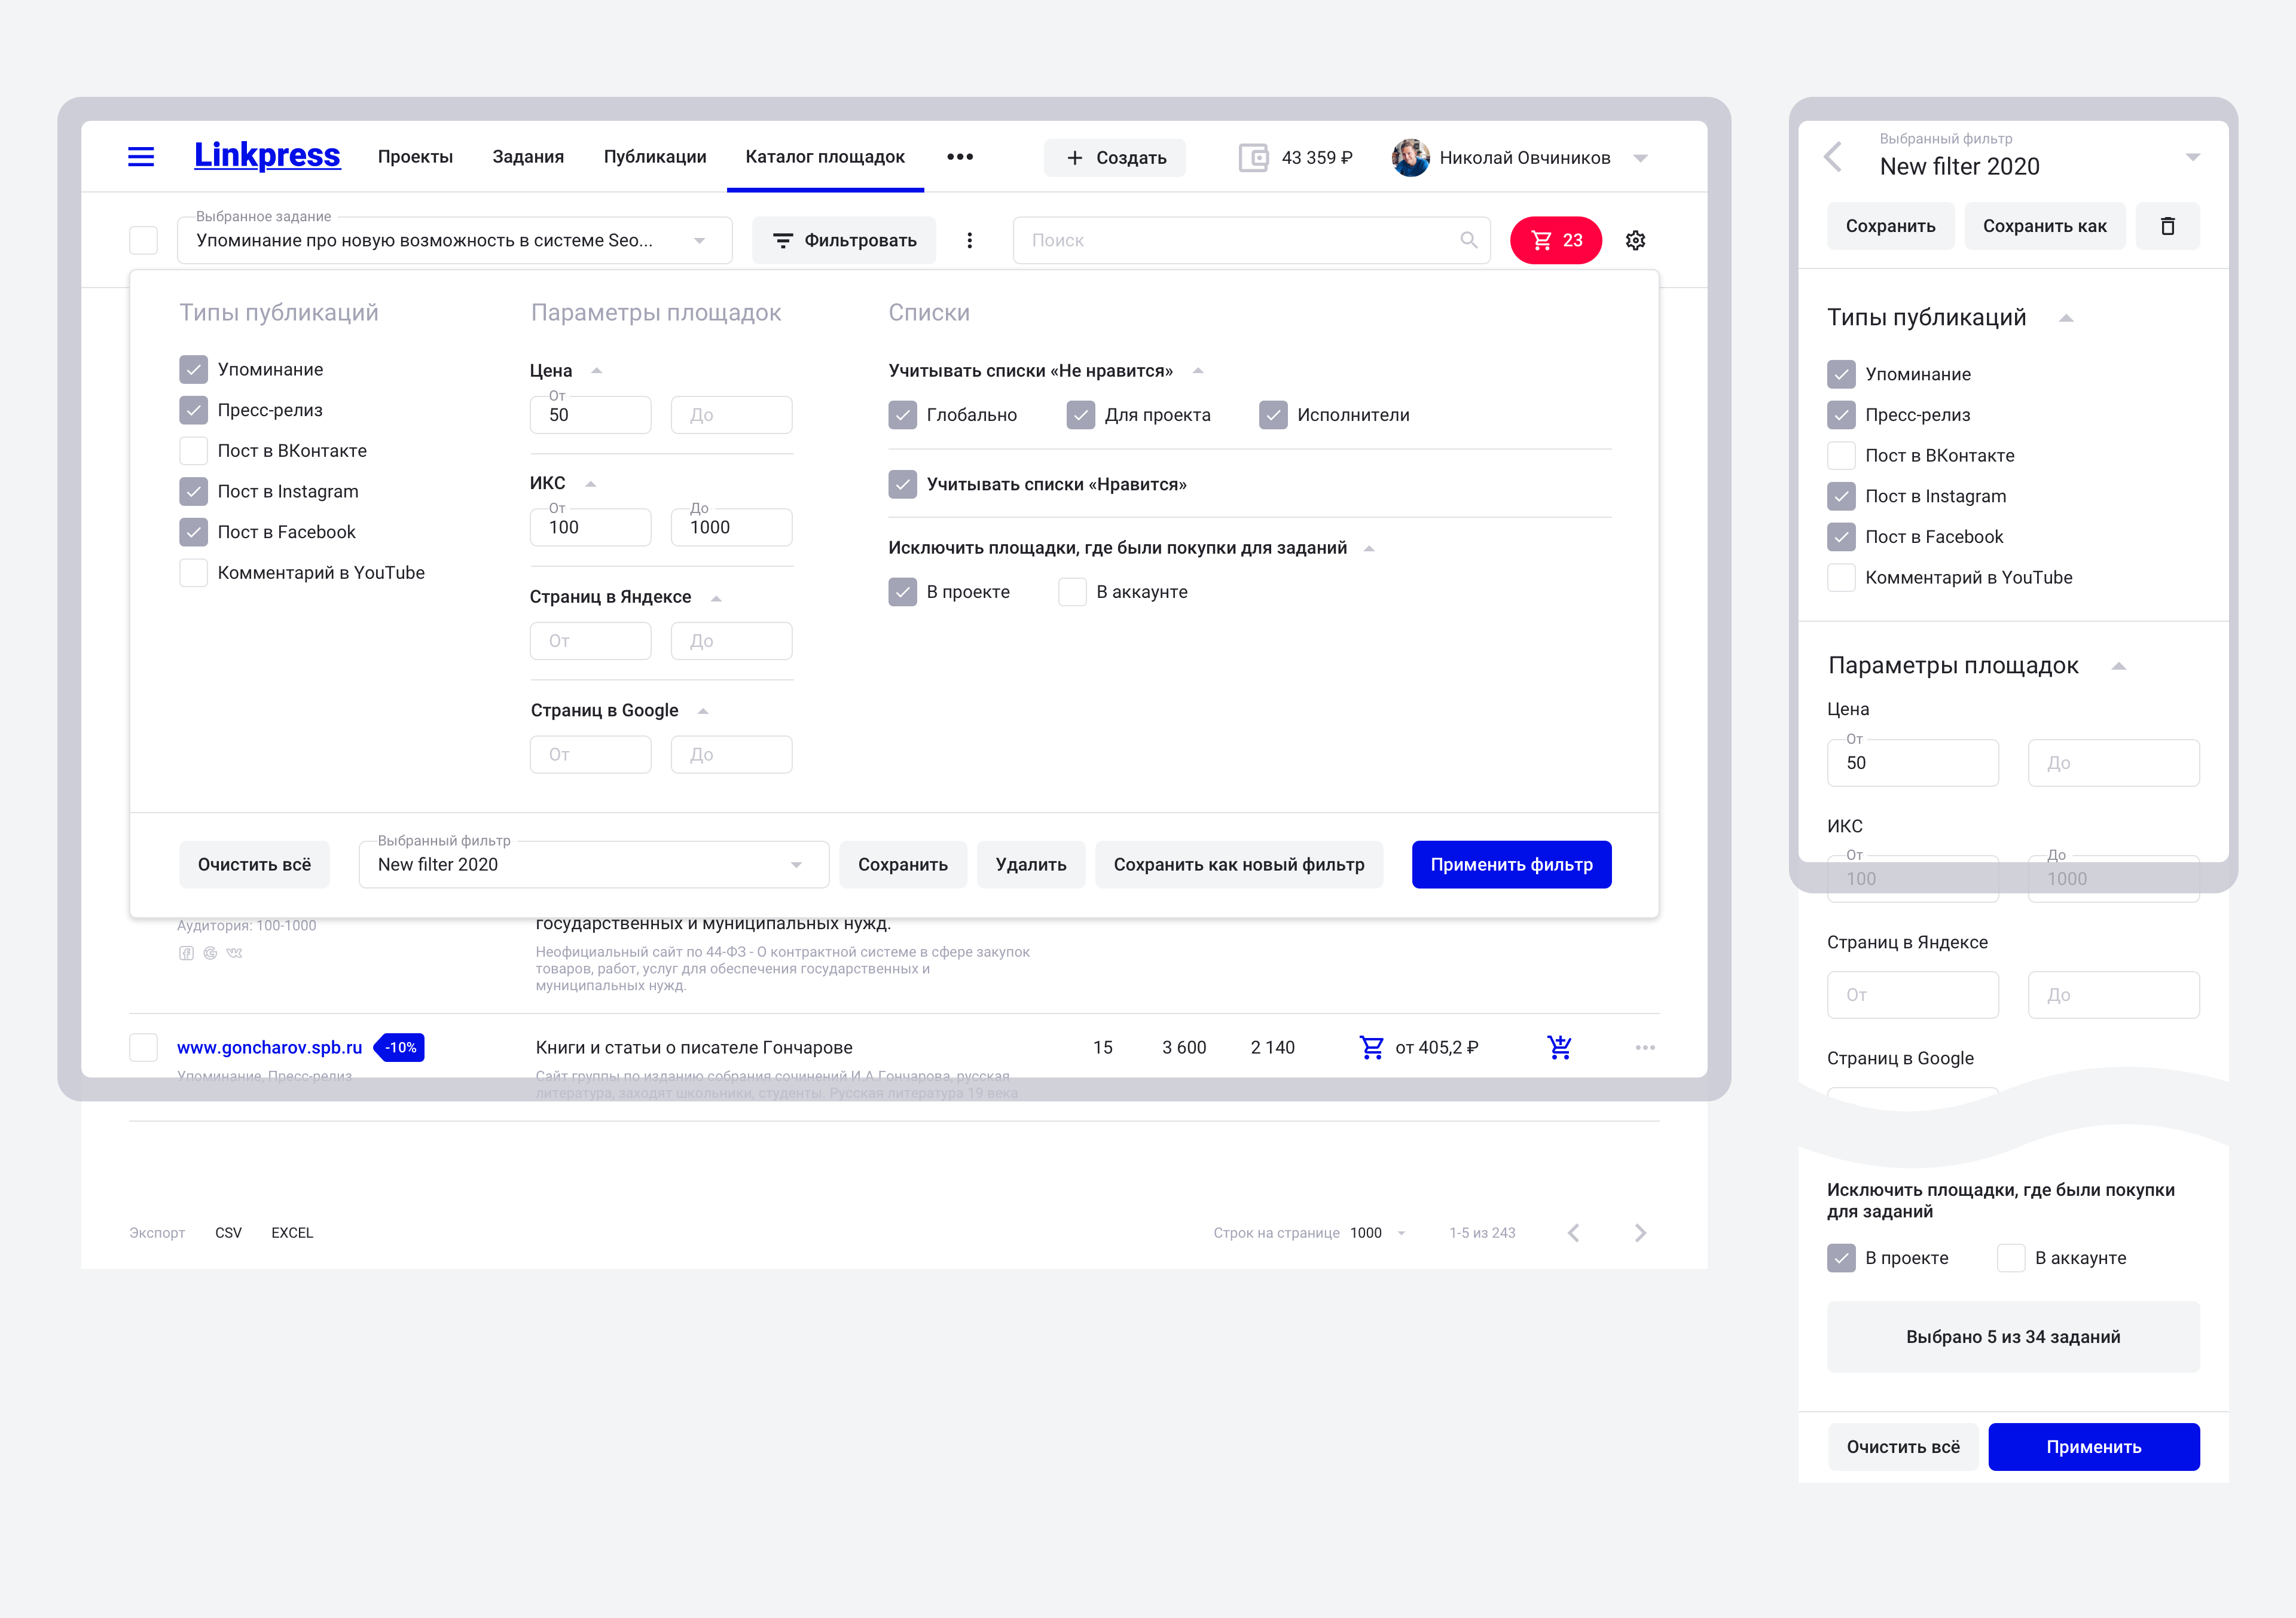The height and width of the screenshot is (1618, 2296).
Task: Open the Проекты menu item
Action: tap(415, 157)
